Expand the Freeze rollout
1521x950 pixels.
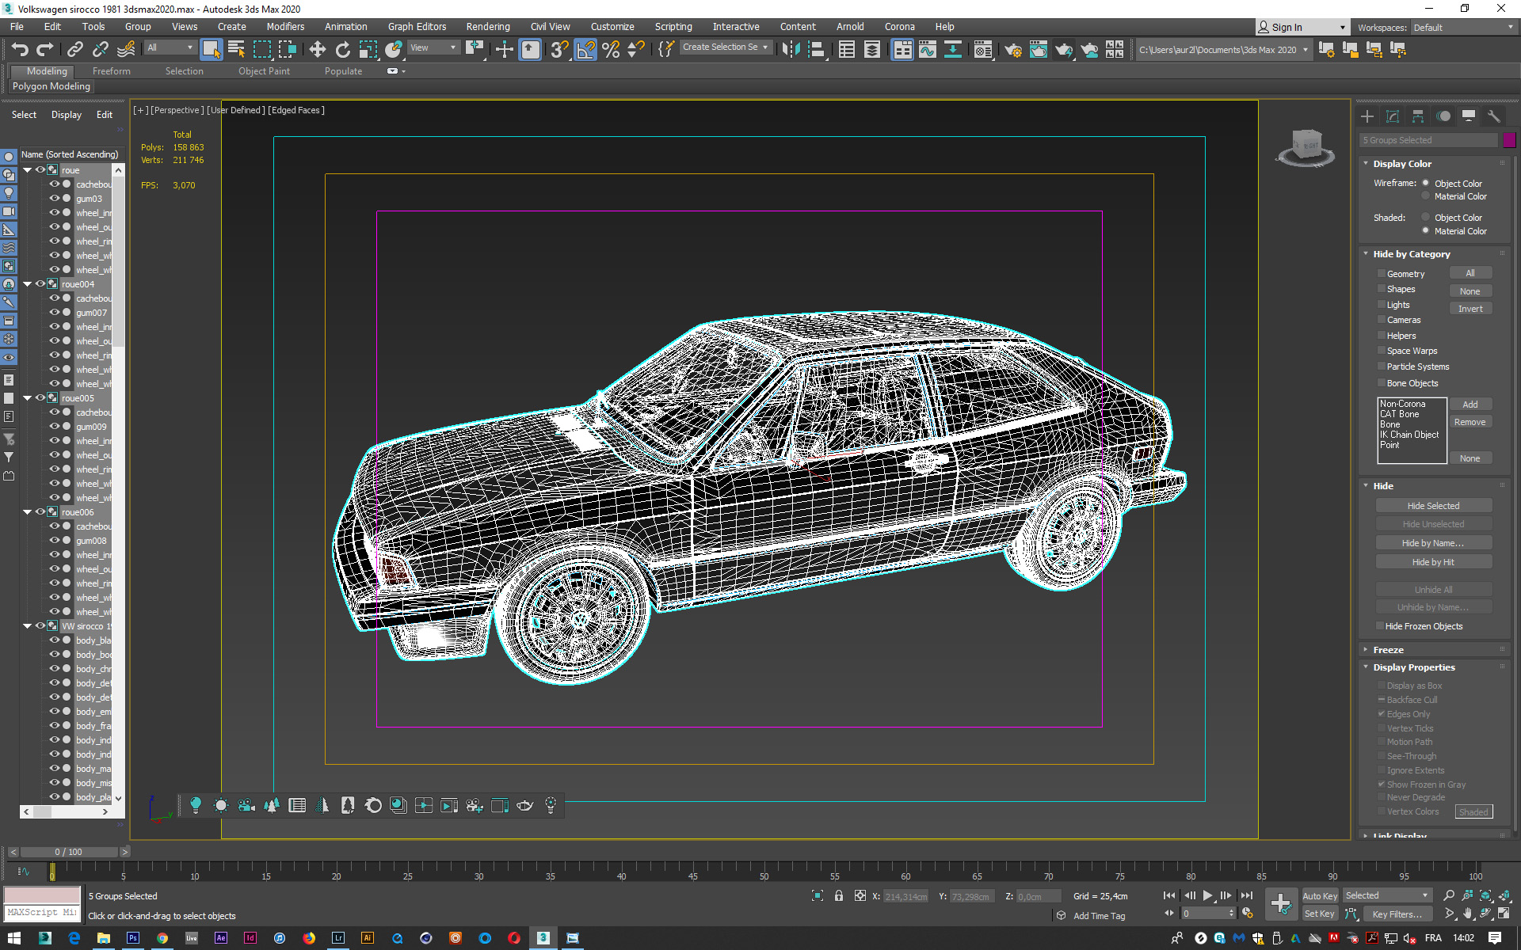[x=1366, y=649]
